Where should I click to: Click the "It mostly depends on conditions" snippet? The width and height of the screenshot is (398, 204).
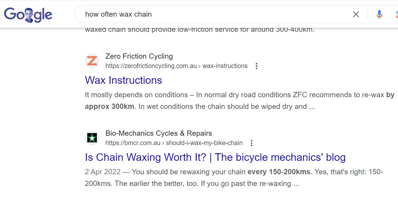(x=136, y=95)
